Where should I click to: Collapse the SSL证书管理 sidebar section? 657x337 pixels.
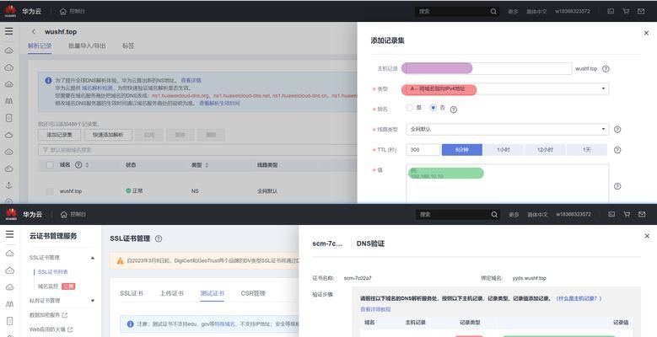(93, 258)
